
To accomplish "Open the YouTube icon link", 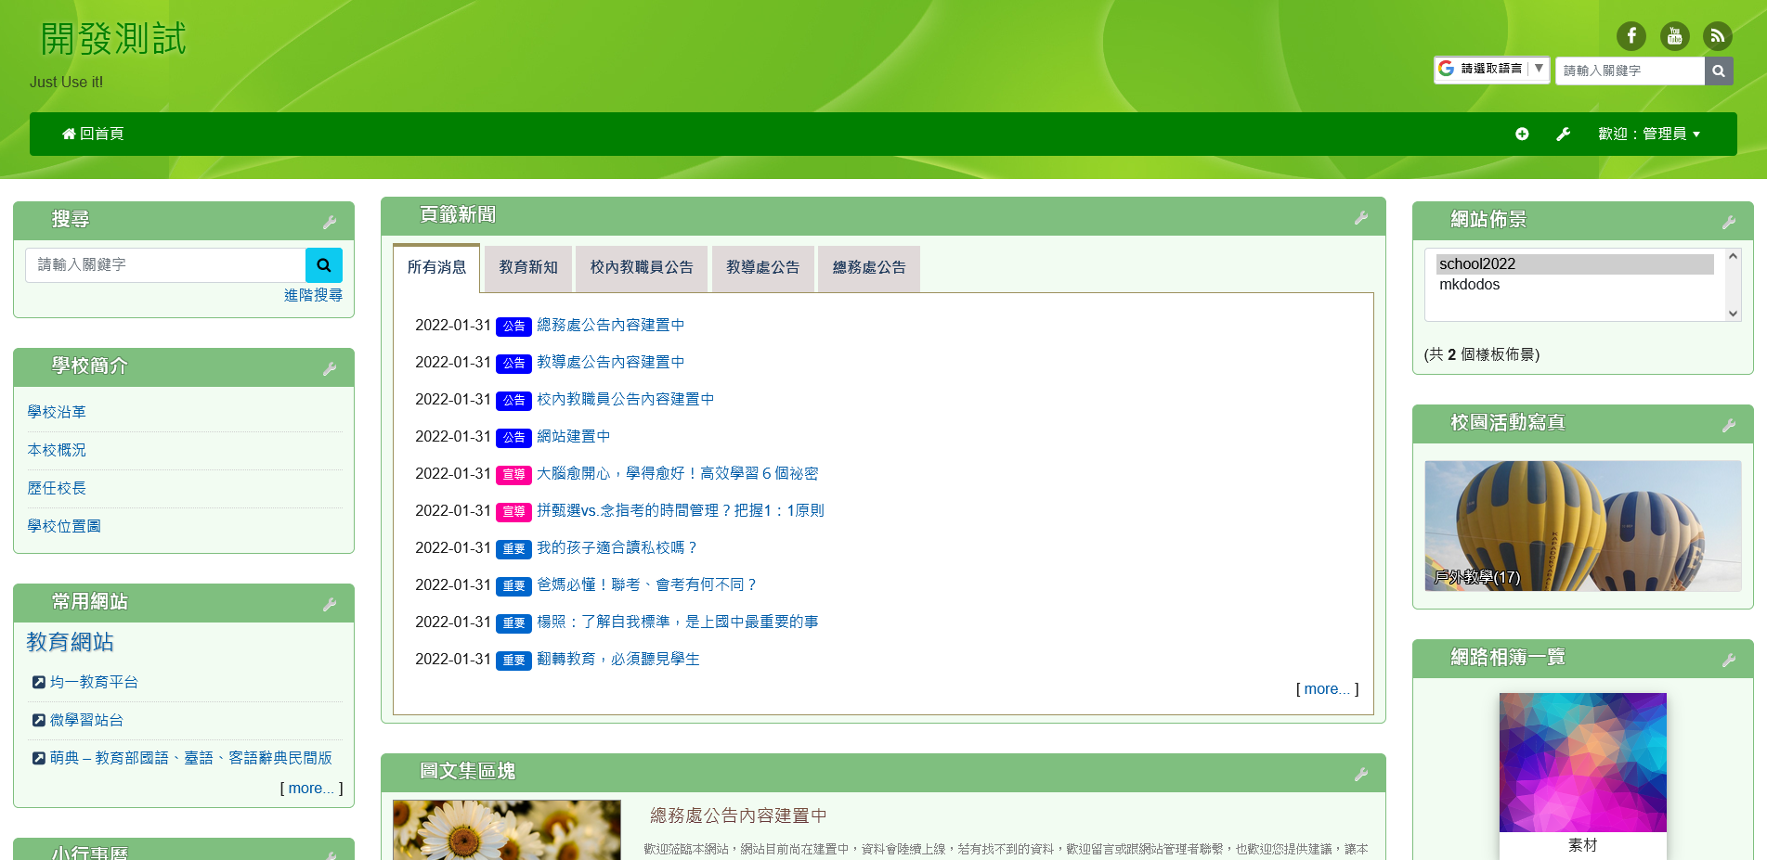I will pos(1674,36).
